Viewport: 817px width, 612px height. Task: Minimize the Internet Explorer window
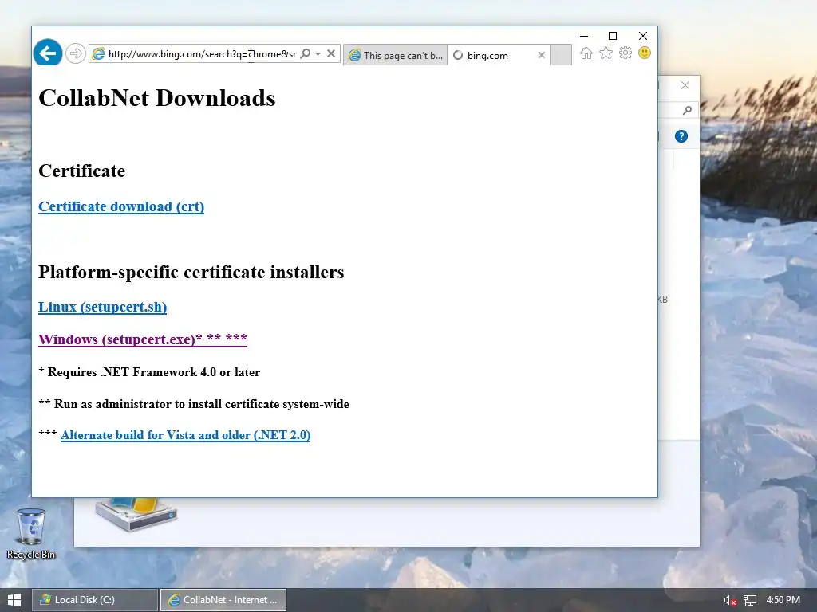tap(584, 36)
